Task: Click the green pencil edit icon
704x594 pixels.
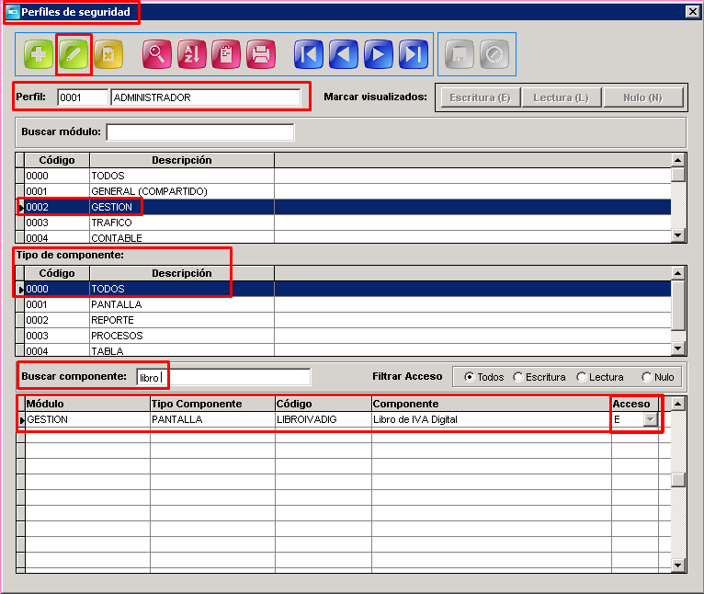Action: [x=74, y=54]
